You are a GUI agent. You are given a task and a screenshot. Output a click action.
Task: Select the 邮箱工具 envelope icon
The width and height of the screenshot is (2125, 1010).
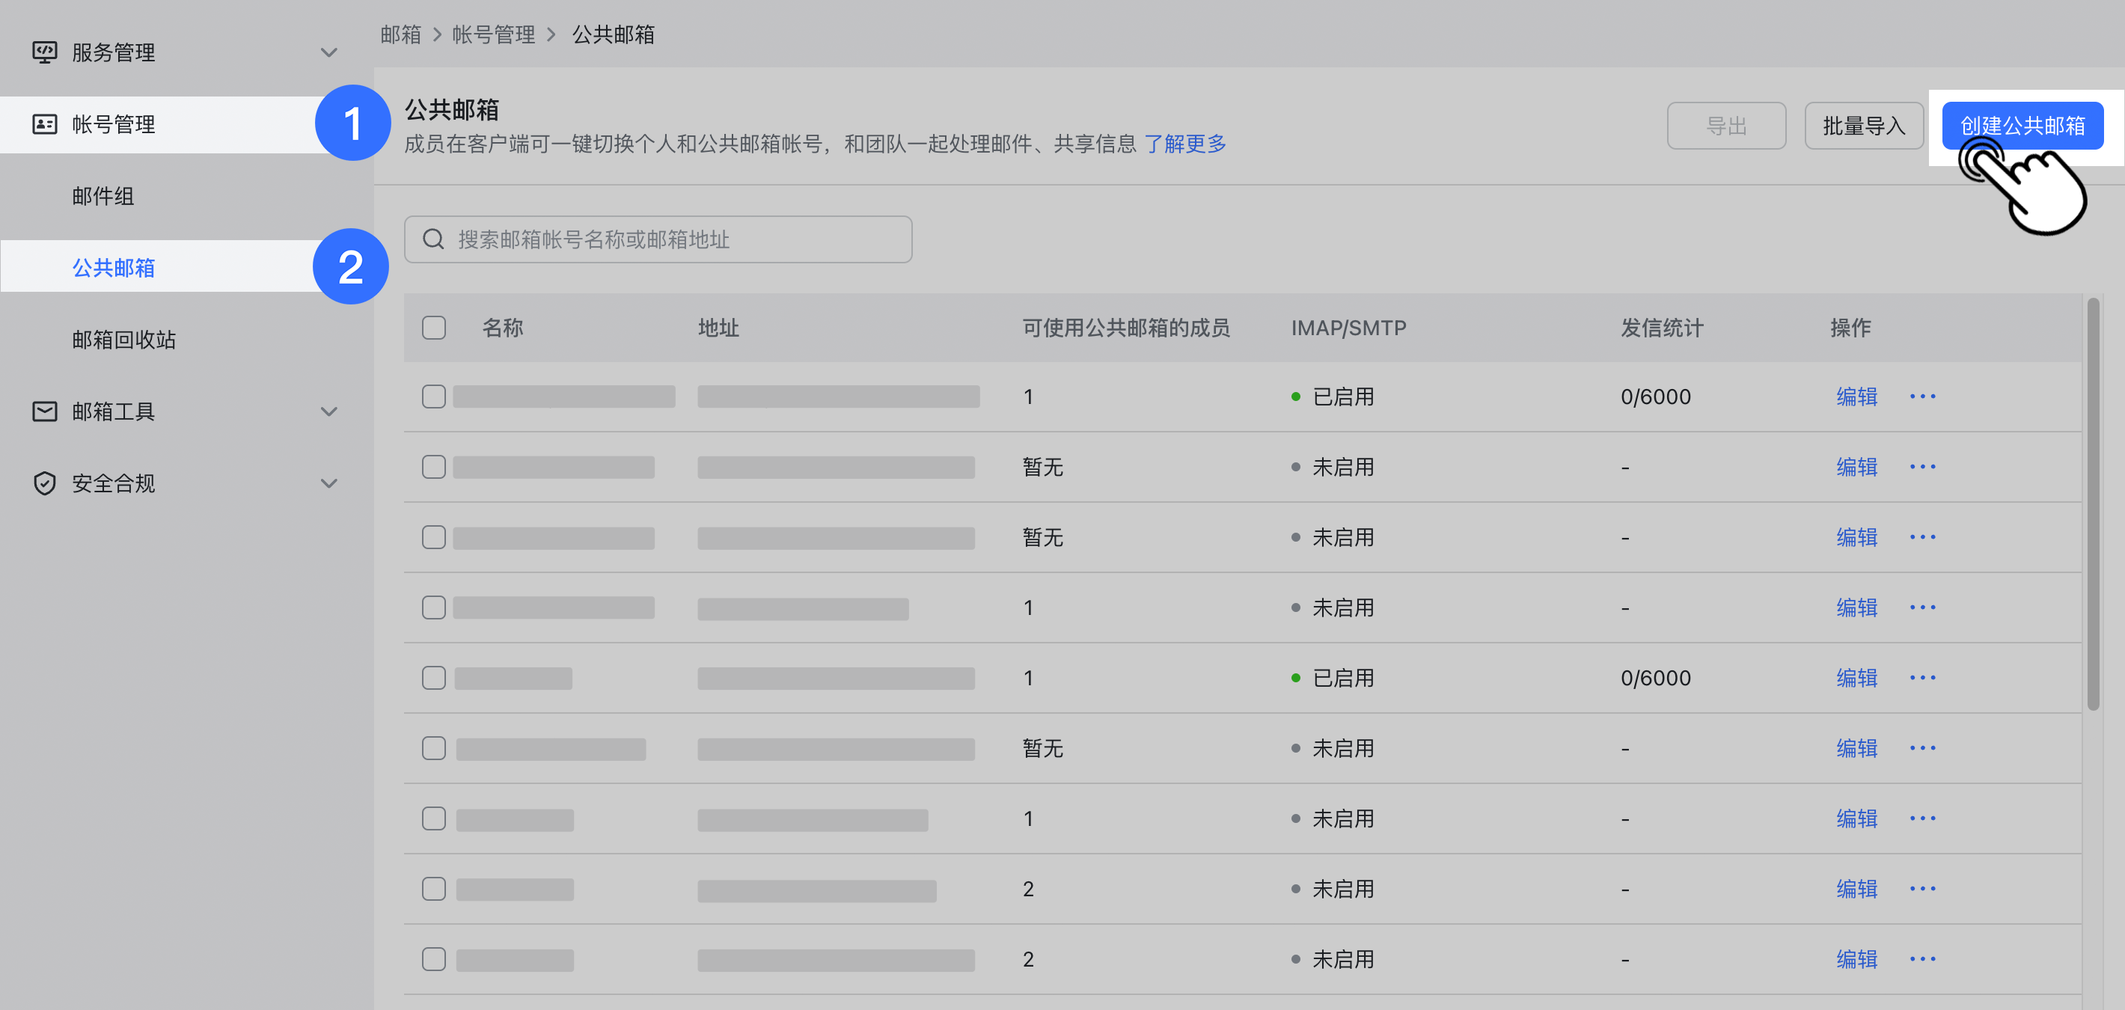[x=45, y=411]
